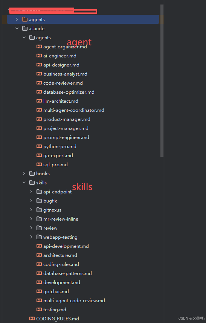Click markdown icon of multi-agent-coordinator.md

(39, 110)
